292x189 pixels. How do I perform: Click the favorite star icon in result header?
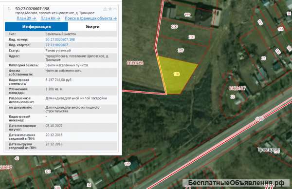110,9
